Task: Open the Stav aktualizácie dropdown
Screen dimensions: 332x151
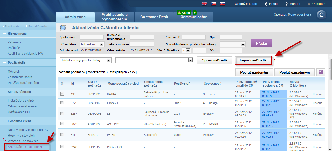Action: coord(232,44)
